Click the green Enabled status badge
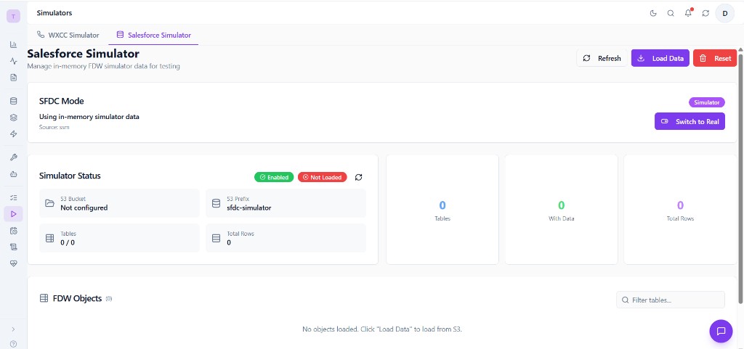The image size is (744, 349). tap(274, 177)
